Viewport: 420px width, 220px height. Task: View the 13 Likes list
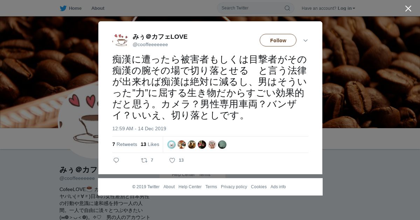click(150, 145)
